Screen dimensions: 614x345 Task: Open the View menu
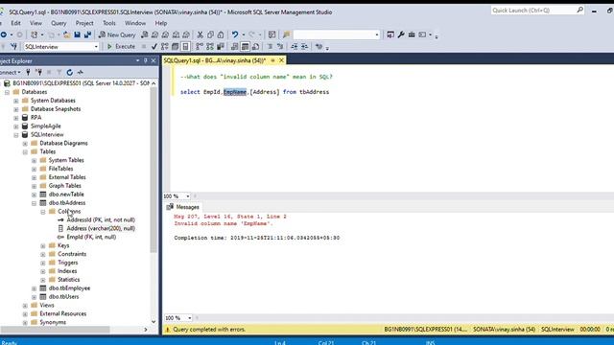(35, 23)
